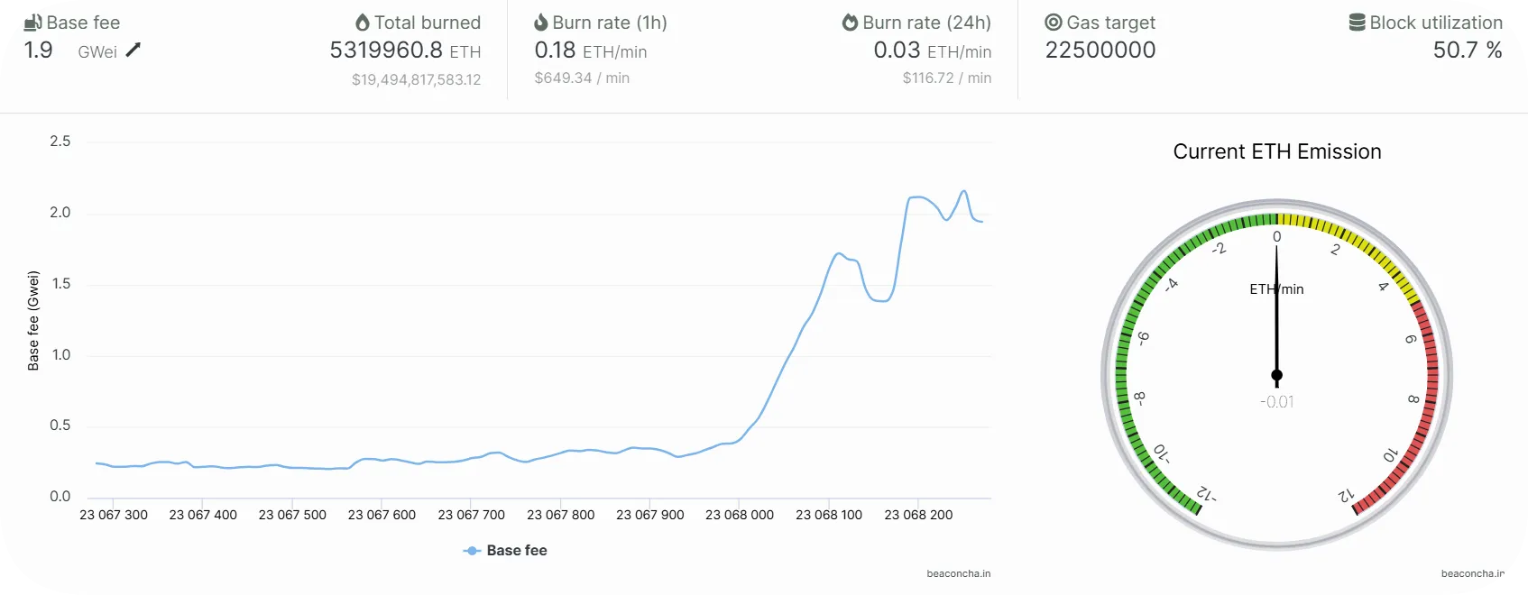Select the fire icon next to Burn rate (1h)

[x=541, y=23]
